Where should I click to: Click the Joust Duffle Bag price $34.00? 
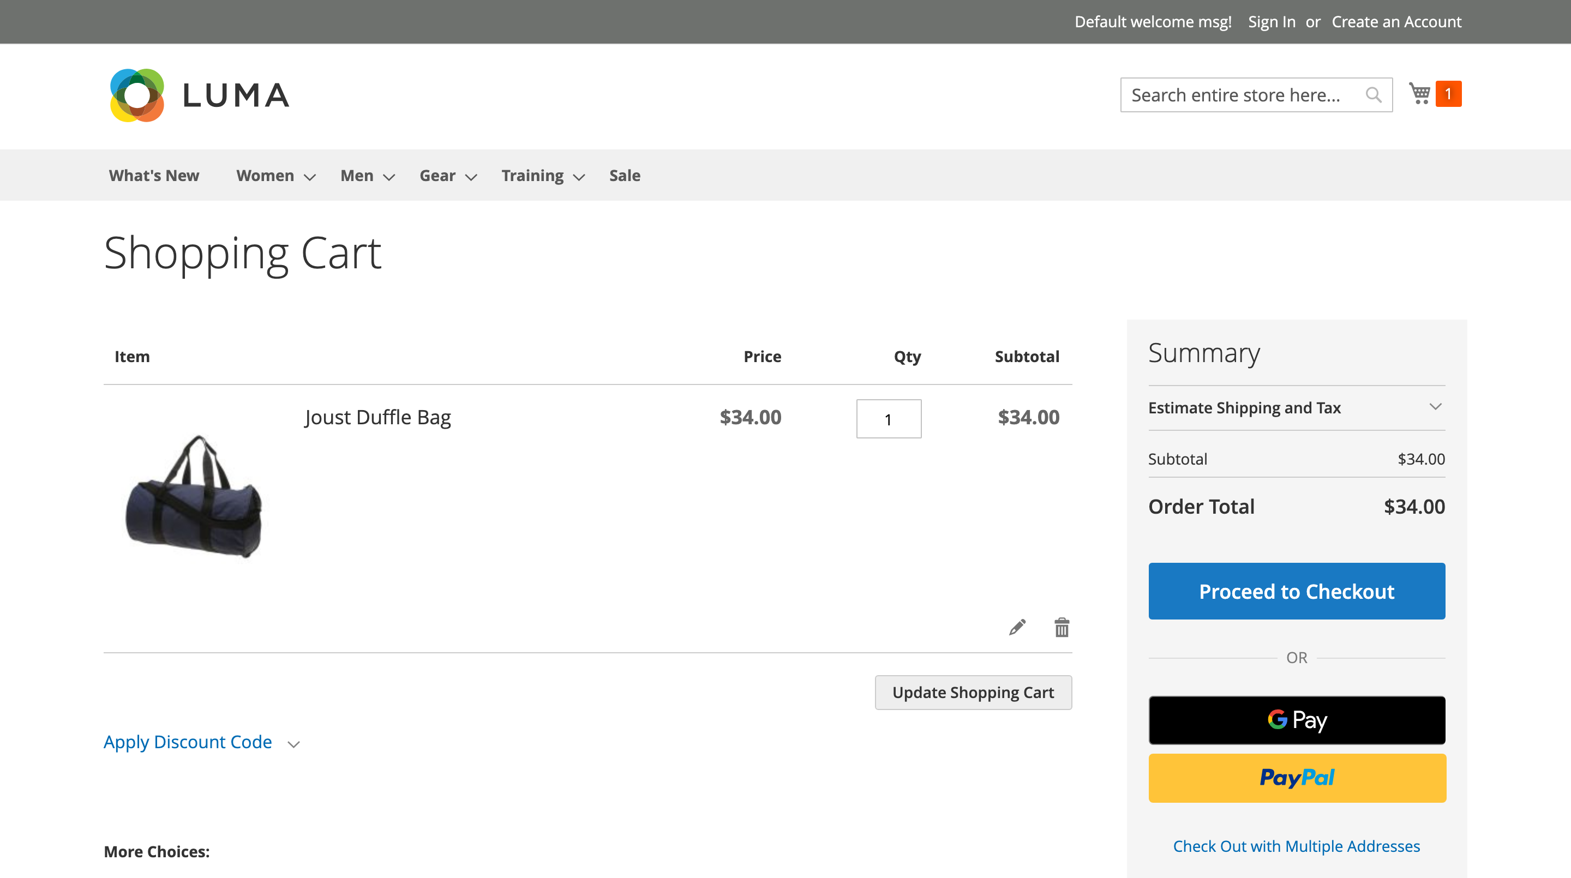(x=750, y=417)
